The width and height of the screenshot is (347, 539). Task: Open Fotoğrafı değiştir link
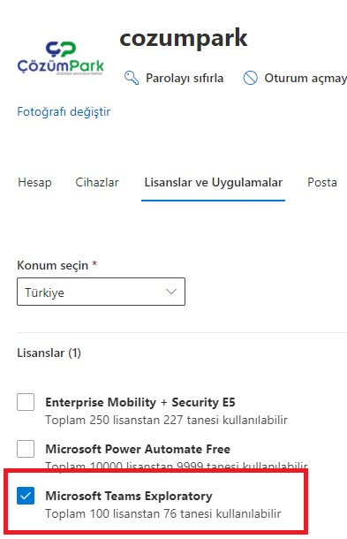pos(64,111)
